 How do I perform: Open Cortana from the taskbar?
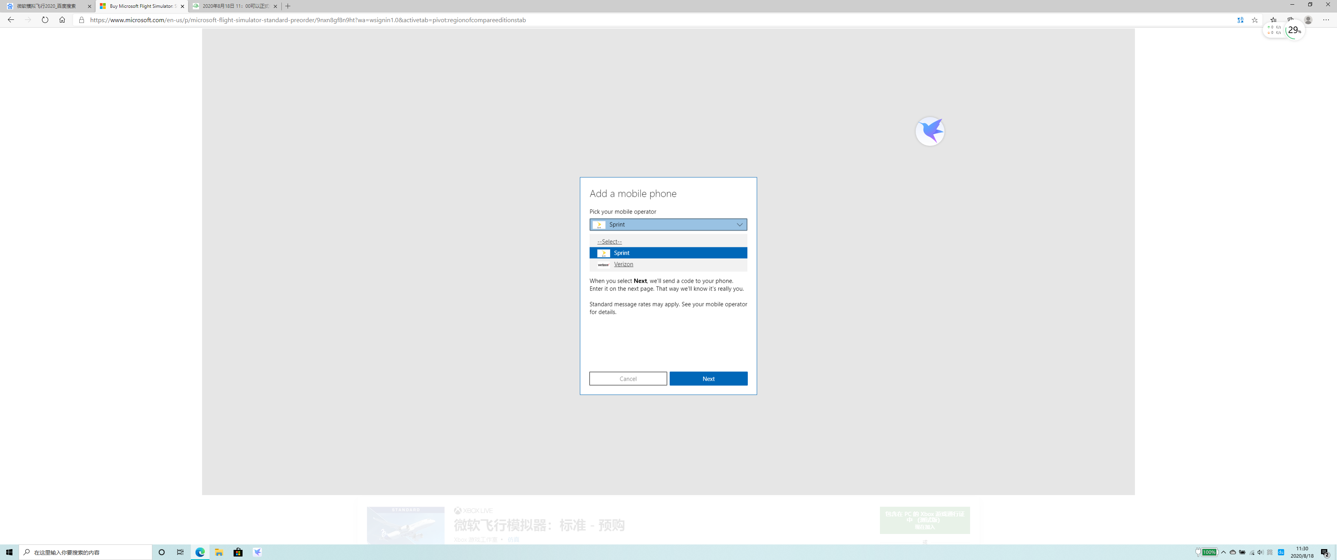click(161, 552)
